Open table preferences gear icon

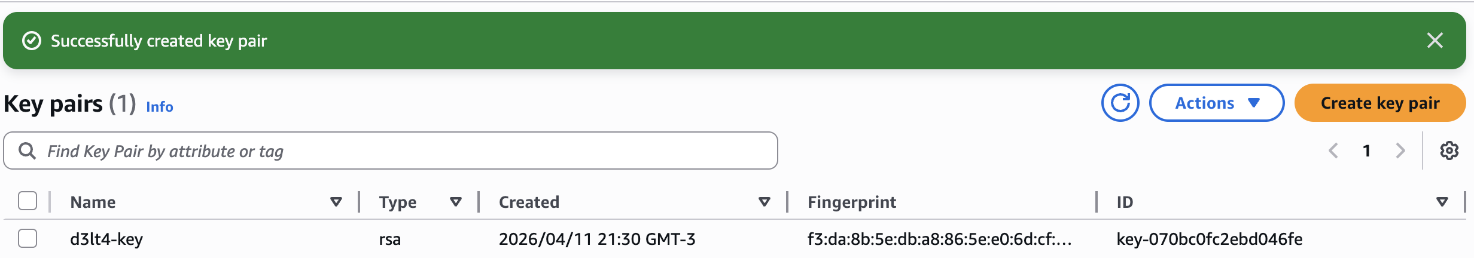point(1449,150)
